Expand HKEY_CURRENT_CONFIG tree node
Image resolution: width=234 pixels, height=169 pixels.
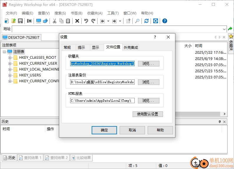click(x=10, y=81)
